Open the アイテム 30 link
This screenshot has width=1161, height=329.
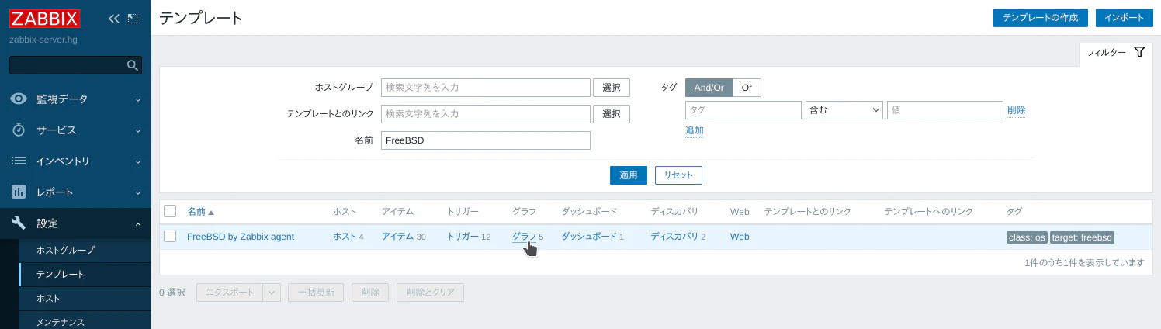click(397, 237)
